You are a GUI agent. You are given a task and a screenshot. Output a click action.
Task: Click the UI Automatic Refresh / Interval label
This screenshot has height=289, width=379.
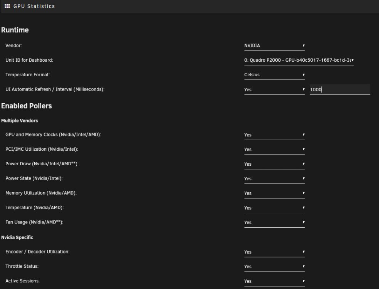[x=55, y=89]
